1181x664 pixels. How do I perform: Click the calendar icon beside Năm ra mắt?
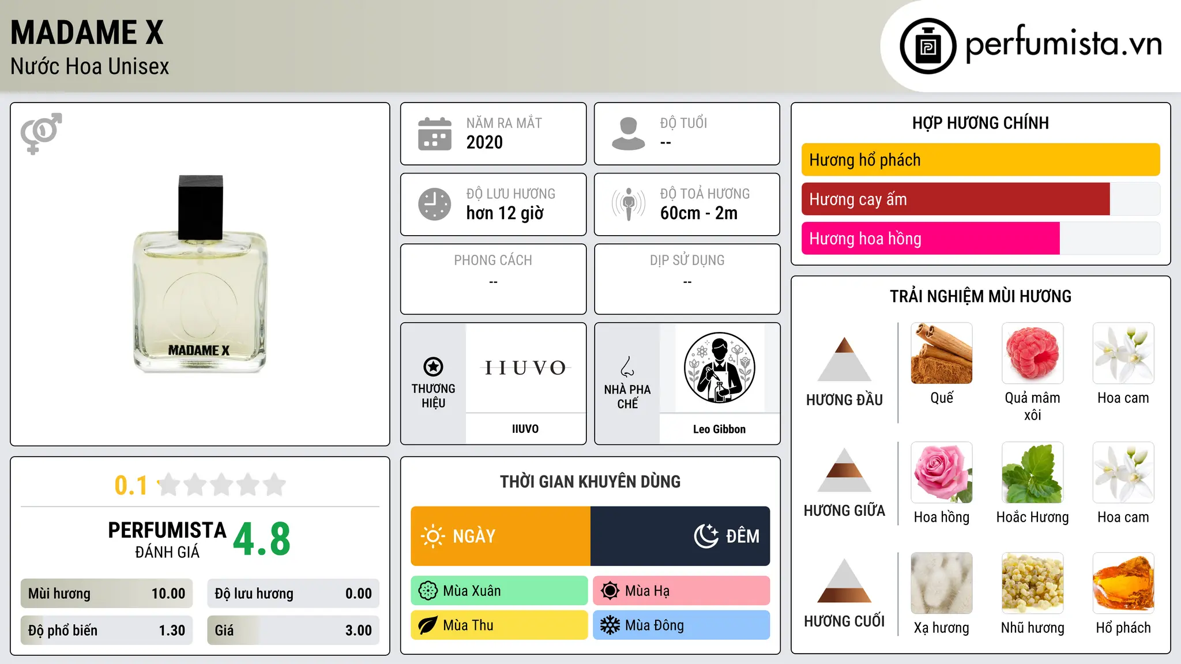(x=435, y=134)
